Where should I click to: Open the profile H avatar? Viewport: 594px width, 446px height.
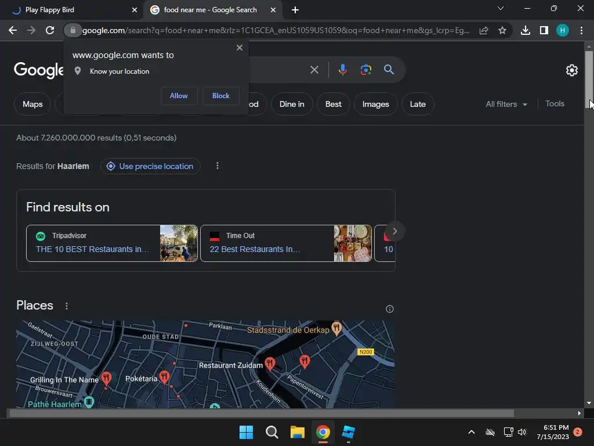coord(563,30)
